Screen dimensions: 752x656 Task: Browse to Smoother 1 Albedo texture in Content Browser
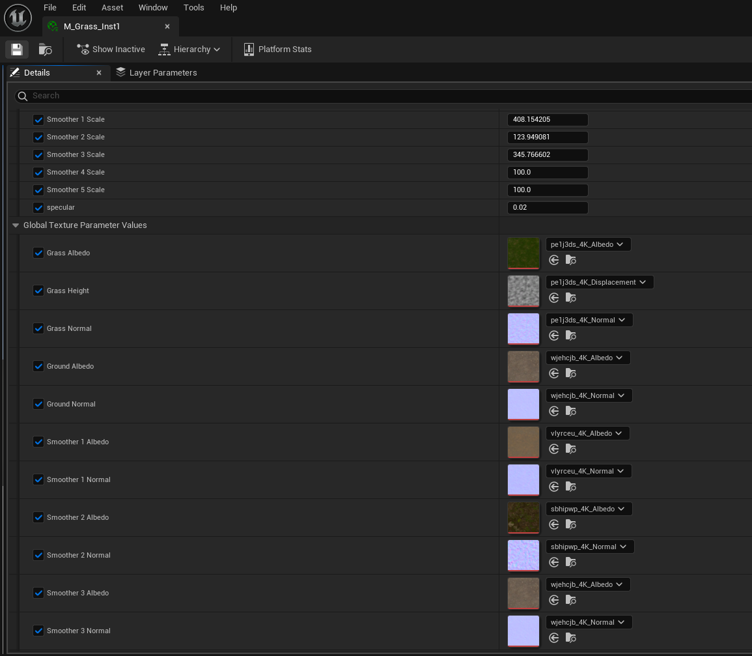point(571,449)
